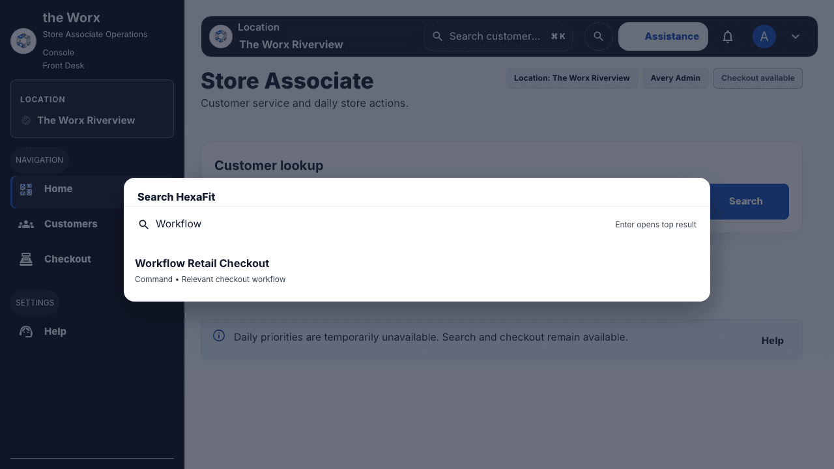The height and width of the screenshot is (469, 834).
Task: Expand the account menu chevron
Action: [796, 36]
